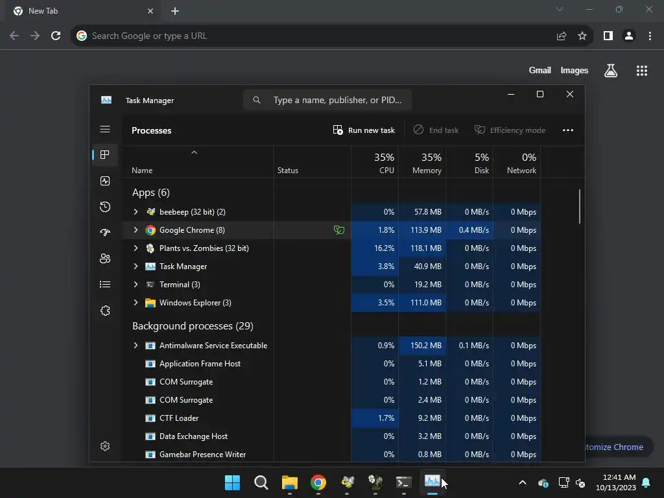Expand Plants vs. Zombies process row
The width and height of the screenshot is (664, 498).
pyautogui.click(x=136, y=248)
